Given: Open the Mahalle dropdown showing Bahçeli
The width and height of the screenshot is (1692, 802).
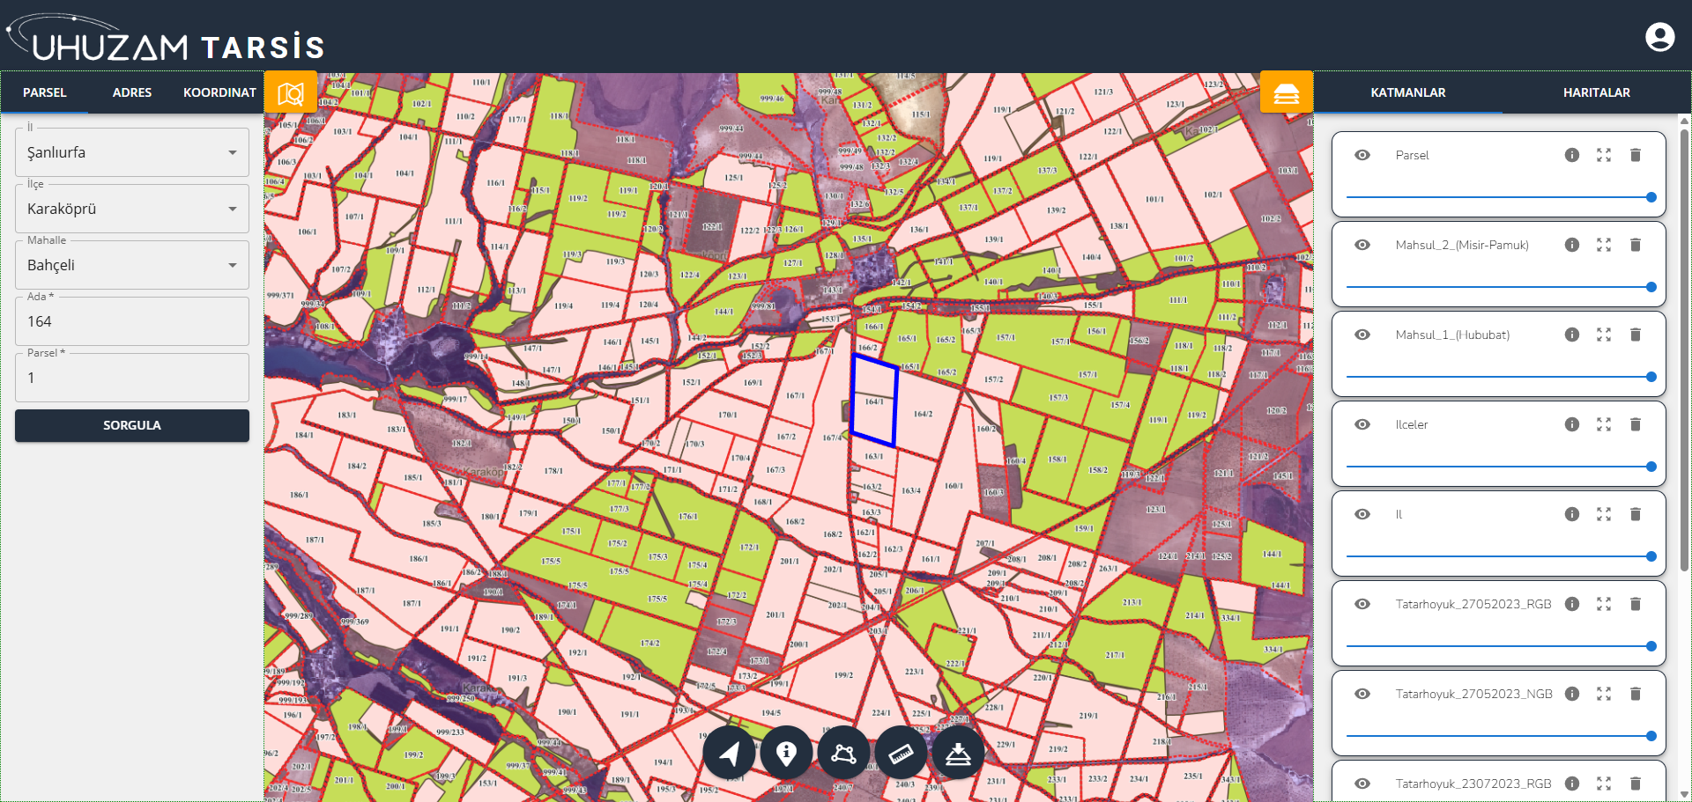Looking at the screenshot, I should [132, 265].
